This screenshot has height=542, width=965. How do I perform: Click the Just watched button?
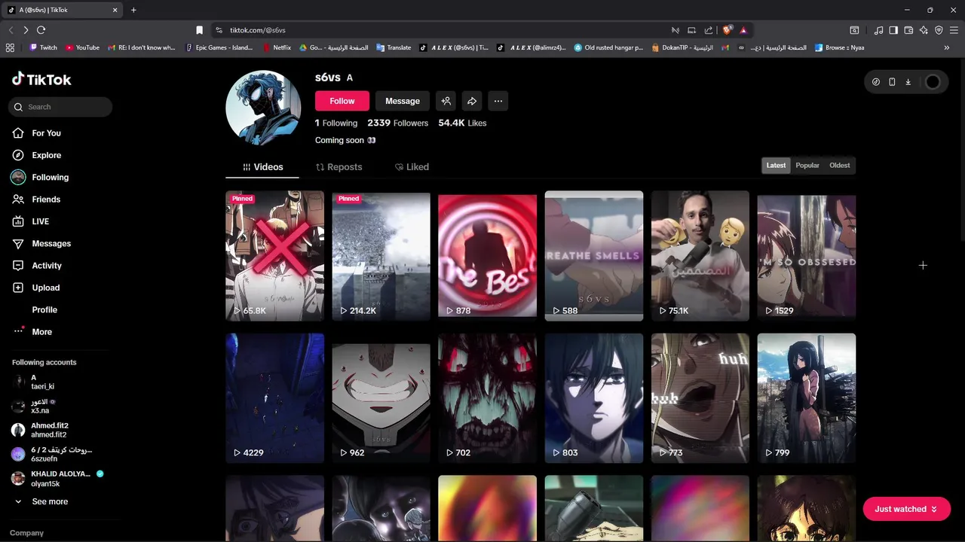point(906,510)
